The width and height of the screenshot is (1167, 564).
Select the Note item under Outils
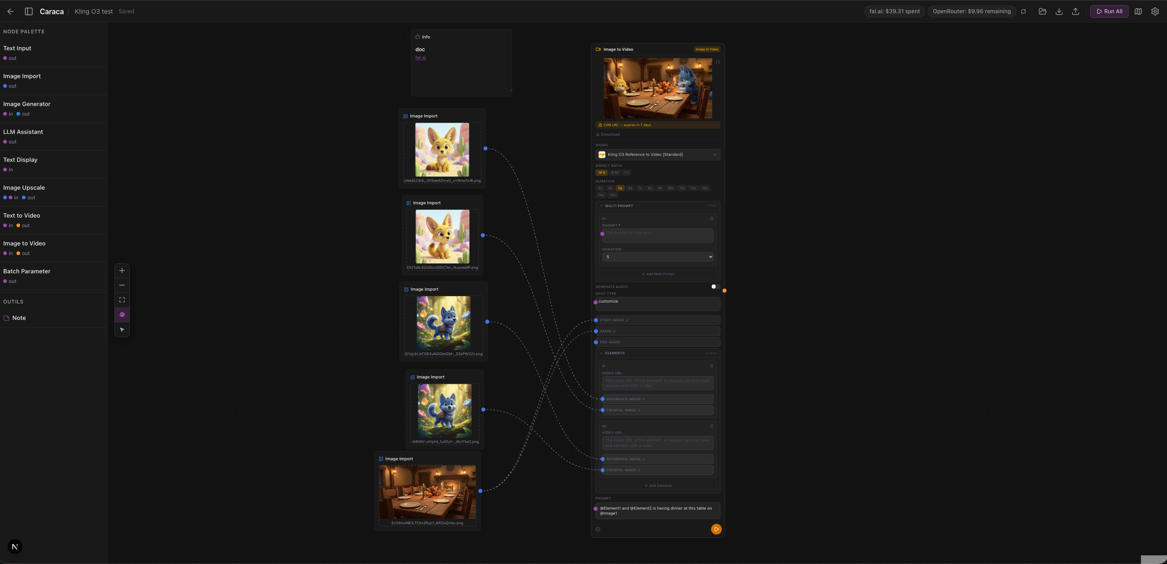[19, 318]
